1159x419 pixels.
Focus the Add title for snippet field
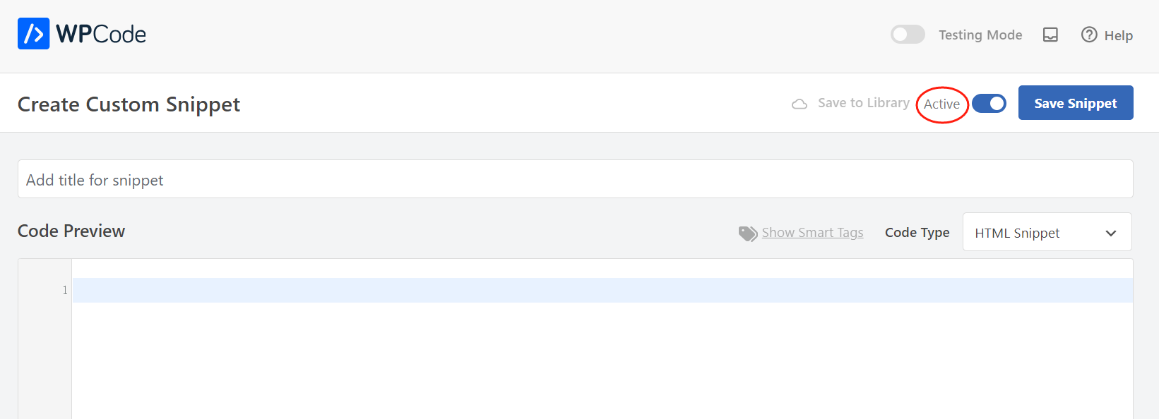click(575, 180)
